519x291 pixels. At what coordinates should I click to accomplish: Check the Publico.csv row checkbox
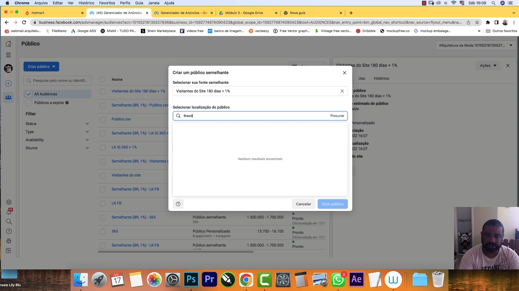(x=103, y=119)
